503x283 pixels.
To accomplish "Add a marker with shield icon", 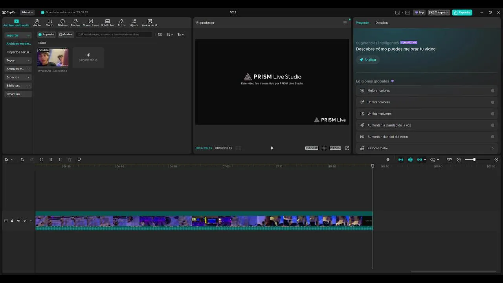I will coord(79,160).
